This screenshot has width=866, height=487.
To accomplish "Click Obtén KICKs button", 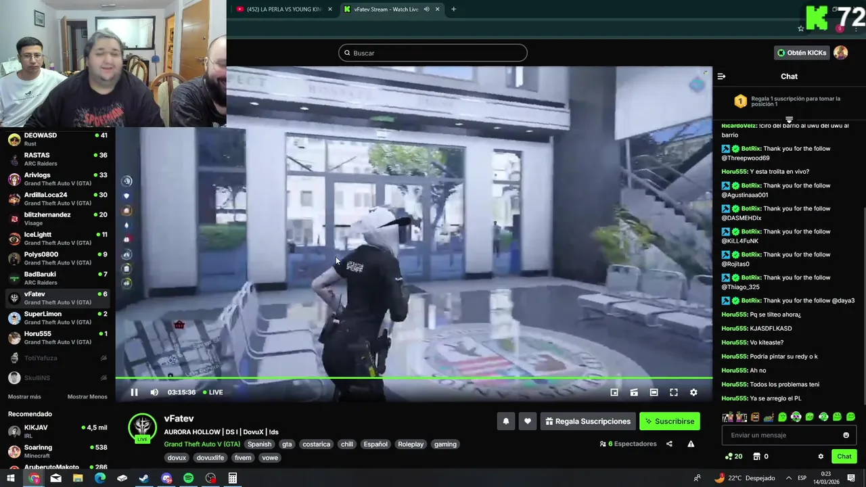I will [x=802, y=53].
